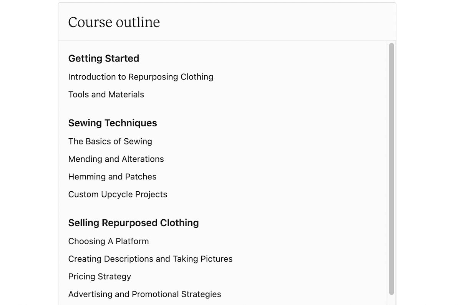Select the first Selling Repurposed Clothing lesson

click(x=108, y=241)
